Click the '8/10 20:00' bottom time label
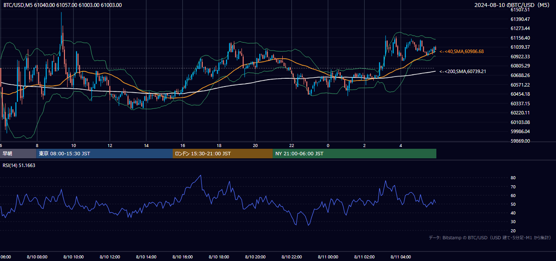Viewport: 556px width, 261px height. tap(255, 257)
